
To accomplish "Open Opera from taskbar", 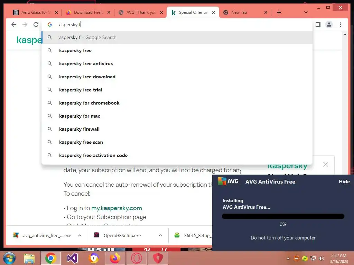I will [x=137, y=258].
